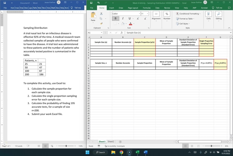Open the Alignment group button
The image size is (233, 156).
click(x=156, y=16)
